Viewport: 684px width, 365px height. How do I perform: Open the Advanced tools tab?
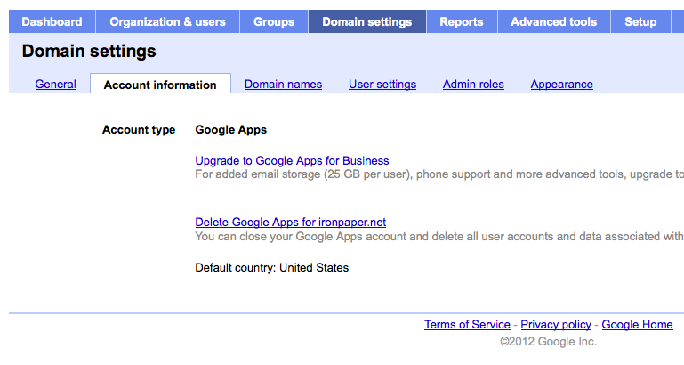point(553,22)
